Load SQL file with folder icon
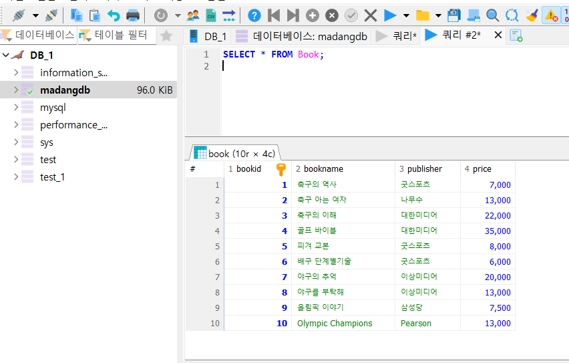The height and width of the screenshot is (363, 569). (422, 15)
